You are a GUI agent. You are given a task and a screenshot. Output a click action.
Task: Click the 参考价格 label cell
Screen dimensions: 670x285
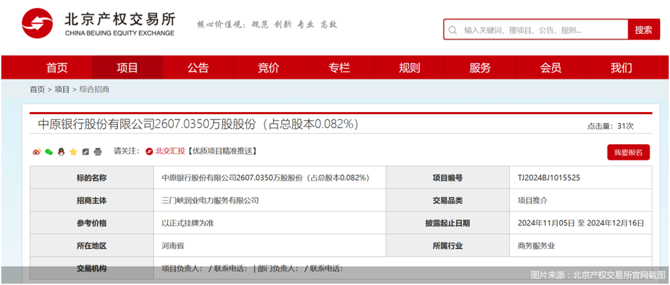[91, 223]
